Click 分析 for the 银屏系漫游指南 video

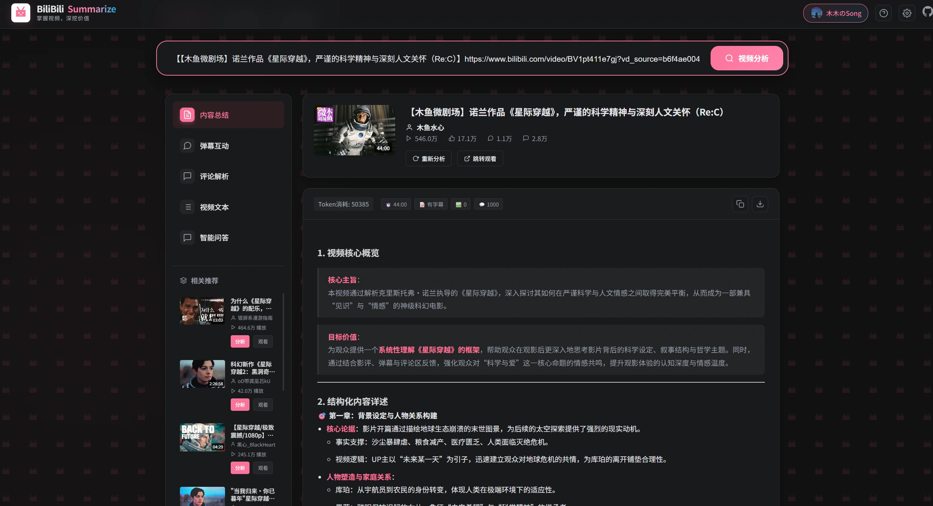coord(240,342)
